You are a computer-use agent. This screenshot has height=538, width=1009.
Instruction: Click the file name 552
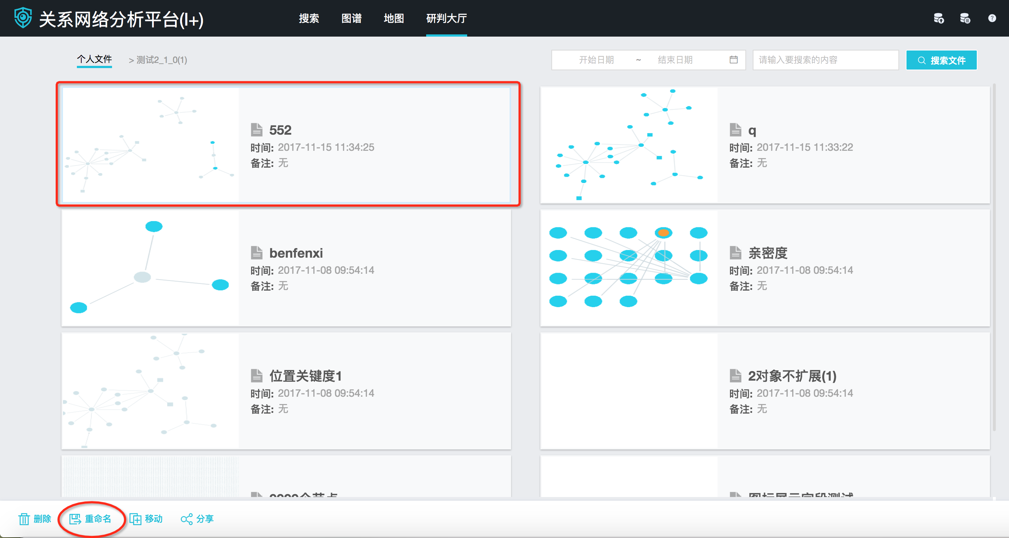[280, 130]
